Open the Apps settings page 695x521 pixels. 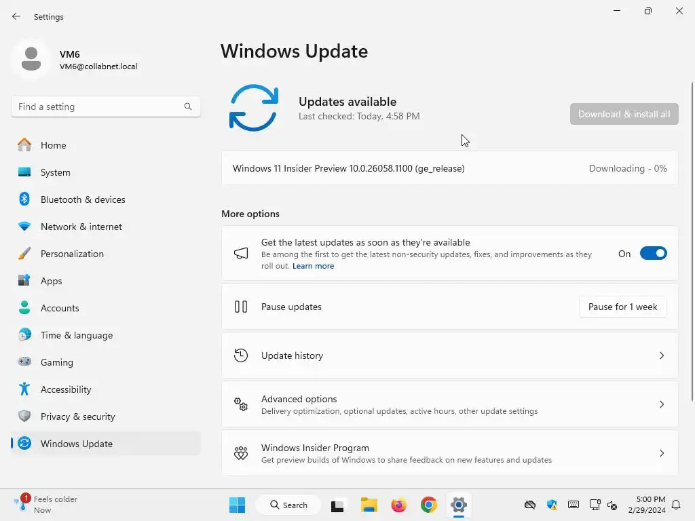coord(105,280)
